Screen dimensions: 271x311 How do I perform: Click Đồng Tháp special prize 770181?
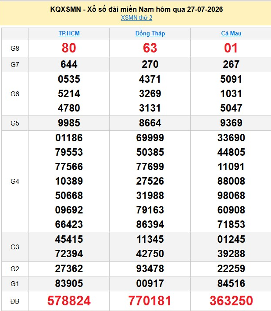click(150, 301)
